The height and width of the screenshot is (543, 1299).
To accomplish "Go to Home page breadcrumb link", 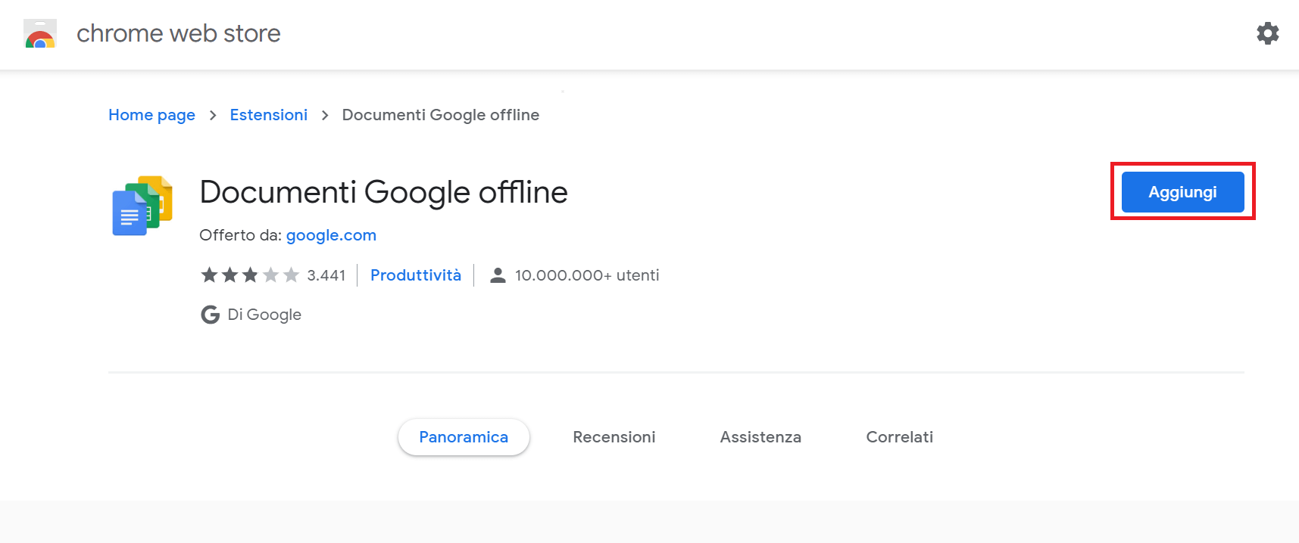I will pyautogui.click(x=151, y=115).
